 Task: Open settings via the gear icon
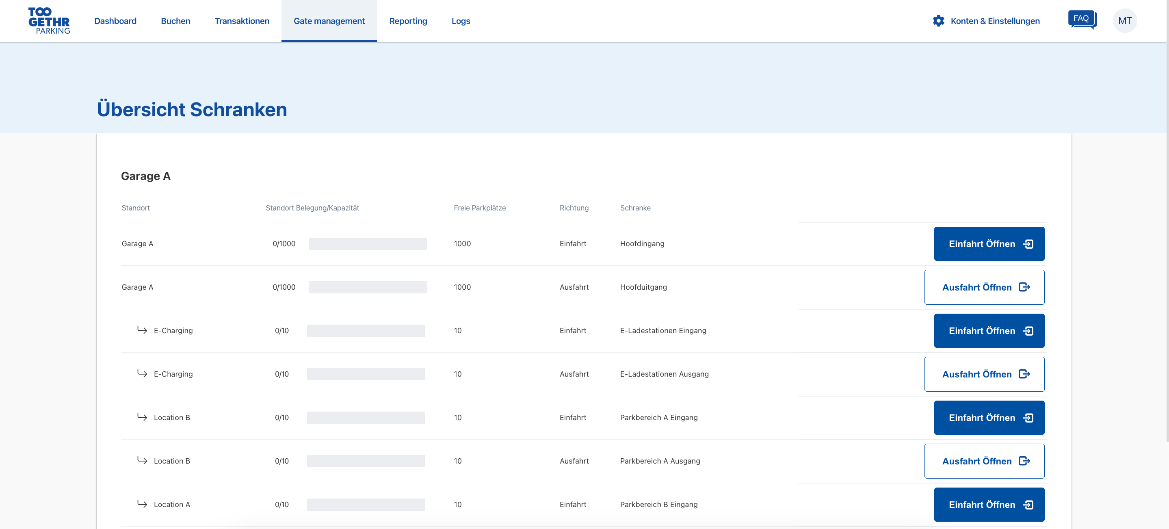(938, 21)
